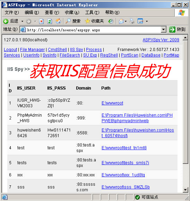Click the History icon
Screen dimensions: 190x201
111,21
